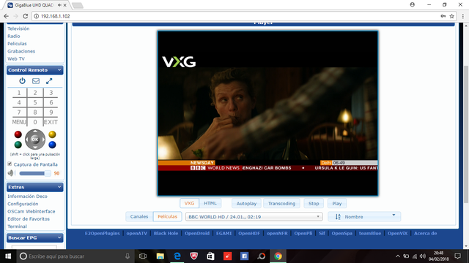Open File Explorer from taskbar
This screenshot has height=263, width=469.
160,256
